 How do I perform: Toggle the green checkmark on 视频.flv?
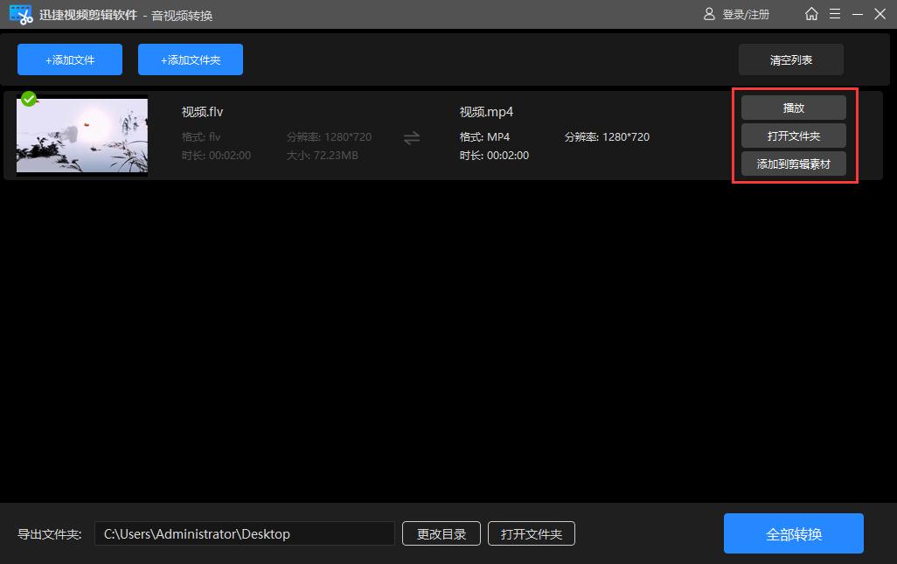point(28,99)
